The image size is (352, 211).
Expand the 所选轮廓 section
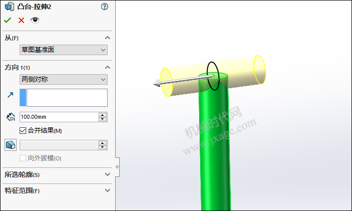pyautogui.click(x=108, y=174)
